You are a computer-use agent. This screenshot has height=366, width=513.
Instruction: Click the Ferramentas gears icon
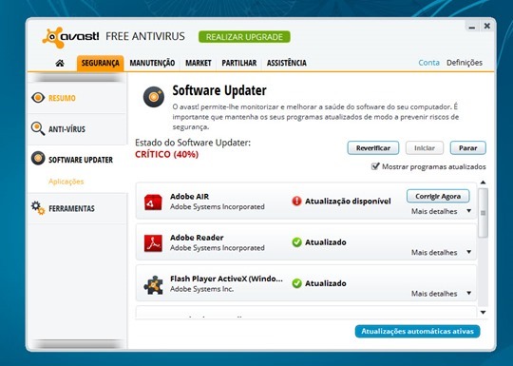[38, 208]
